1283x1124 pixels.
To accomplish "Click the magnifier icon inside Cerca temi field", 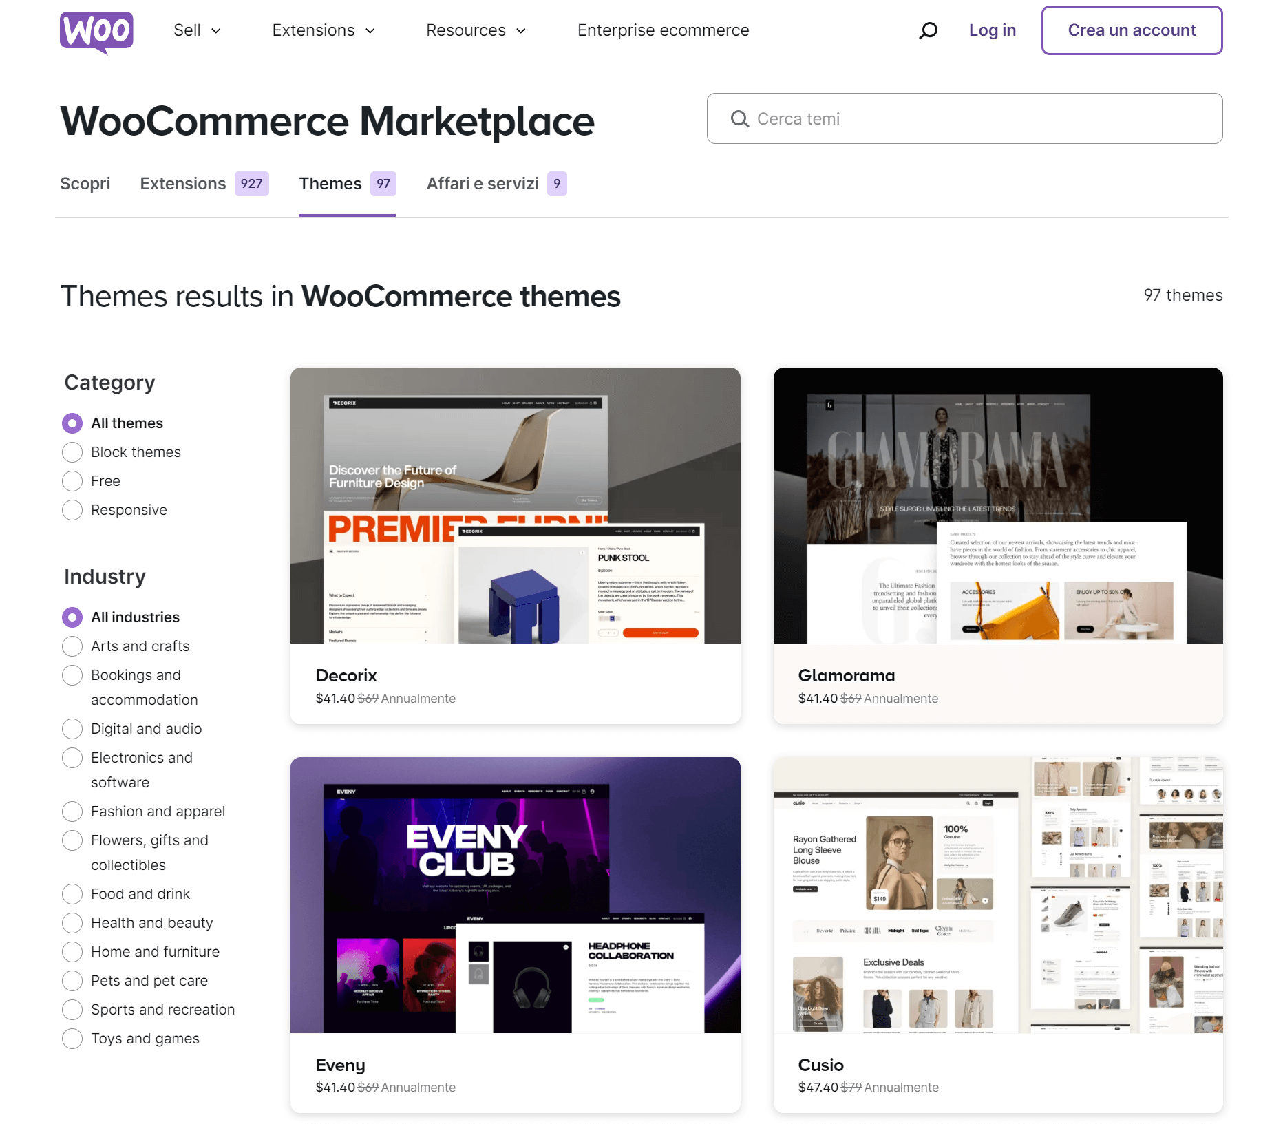I will pos(740,119).
